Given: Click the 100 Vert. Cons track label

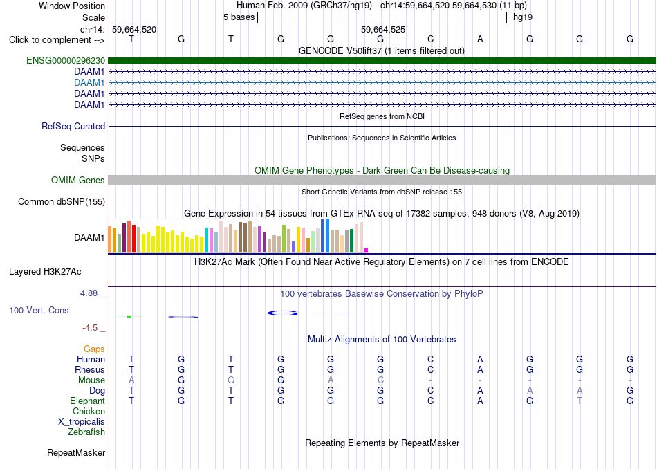Looking at the screenshot, I should 39,310.
